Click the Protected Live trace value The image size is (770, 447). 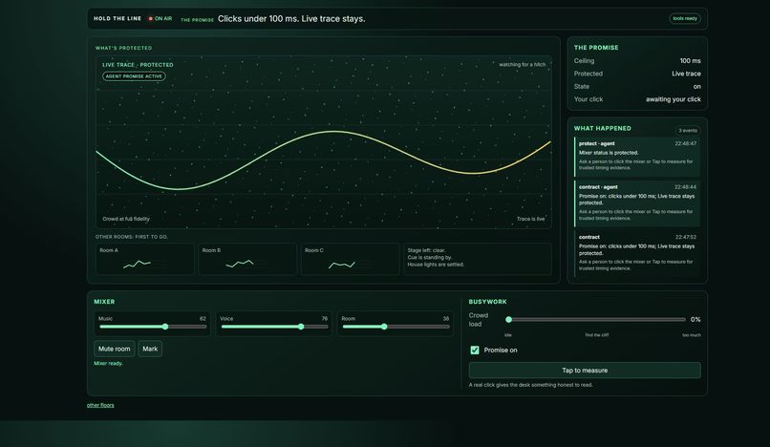click(x=686, y=74)
